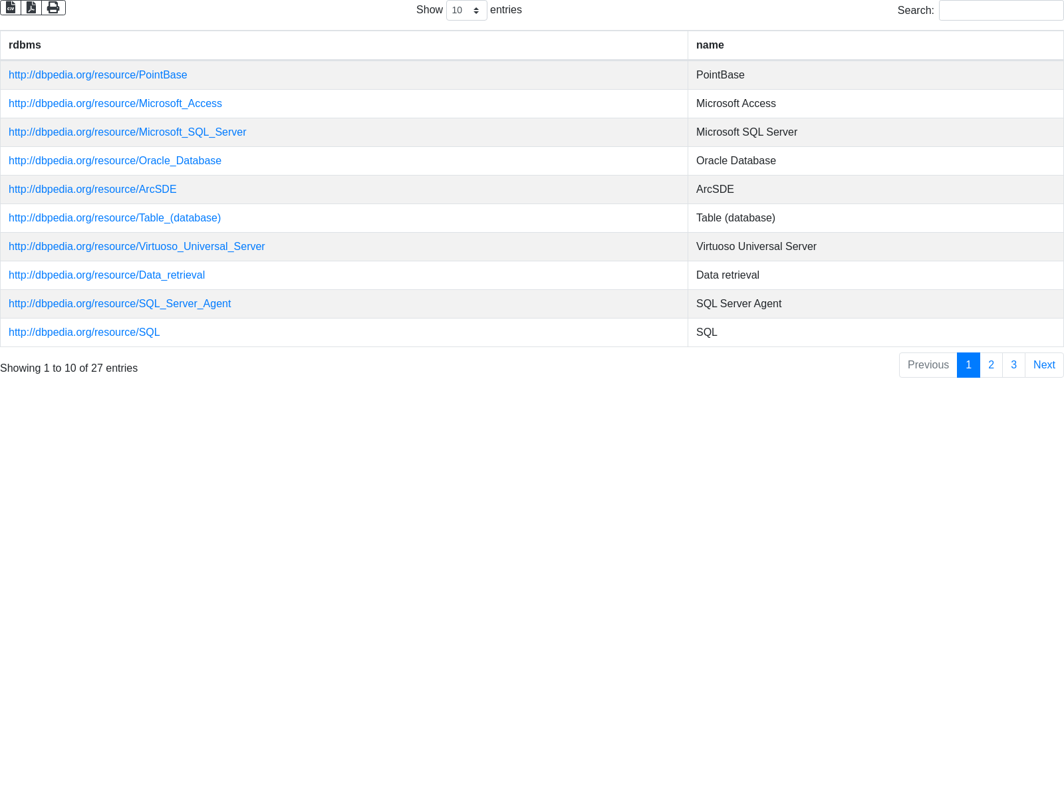Open the Data_retrieval DBpedia link
Screen dimensions: 1064x798
click(106, 275)
